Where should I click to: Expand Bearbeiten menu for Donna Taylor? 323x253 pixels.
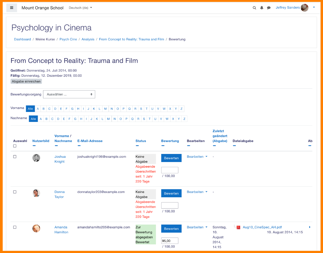click(x=197, y=192)
